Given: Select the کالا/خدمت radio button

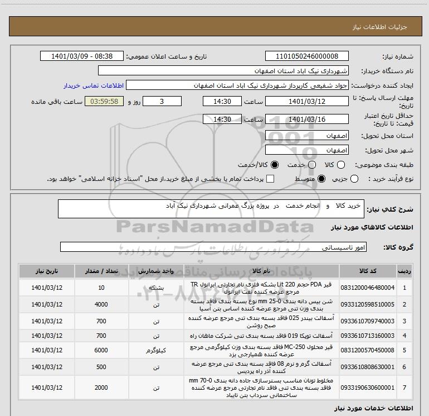Looking at the screenshot, I should pyautogui.click(x=275, y=165).
